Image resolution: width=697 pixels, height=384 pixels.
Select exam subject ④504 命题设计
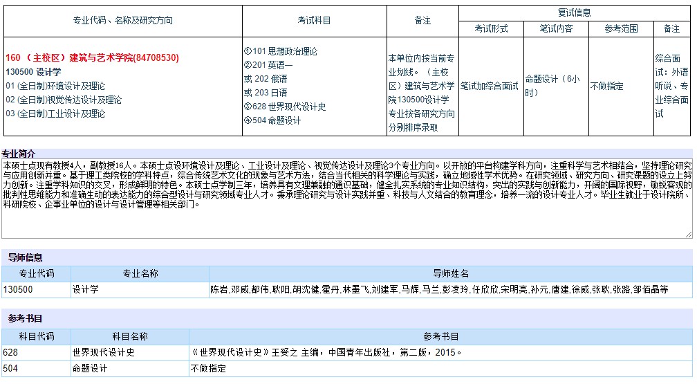(272, 120)
